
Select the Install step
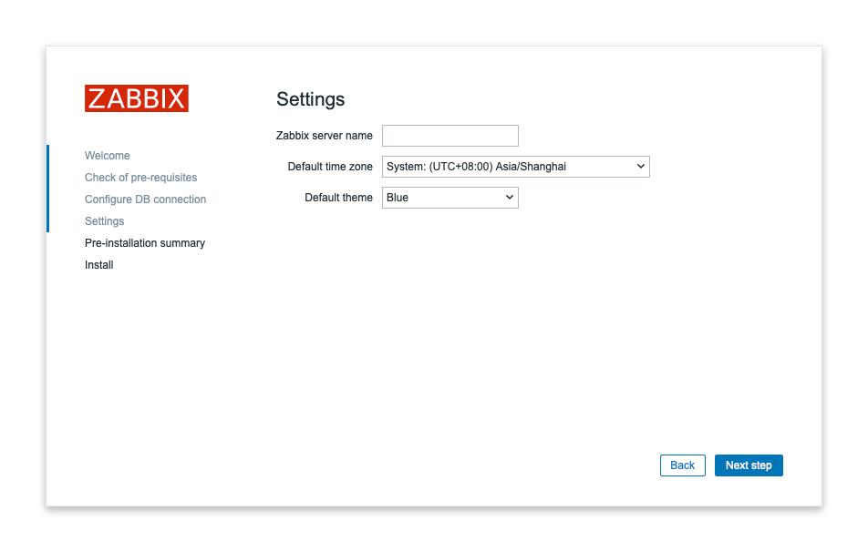[x=99, y=265]
